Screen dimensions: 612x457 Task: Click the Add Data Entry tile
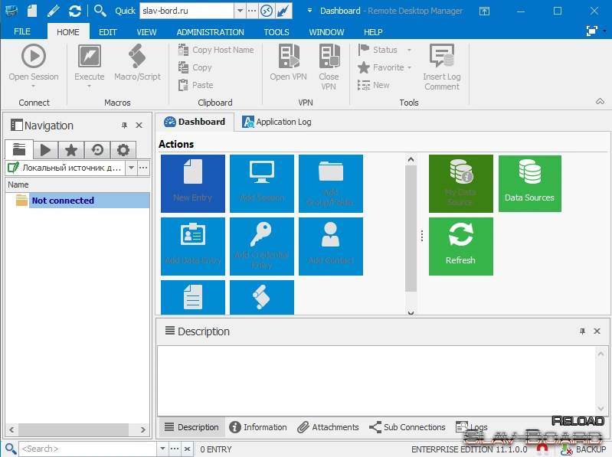193,246
